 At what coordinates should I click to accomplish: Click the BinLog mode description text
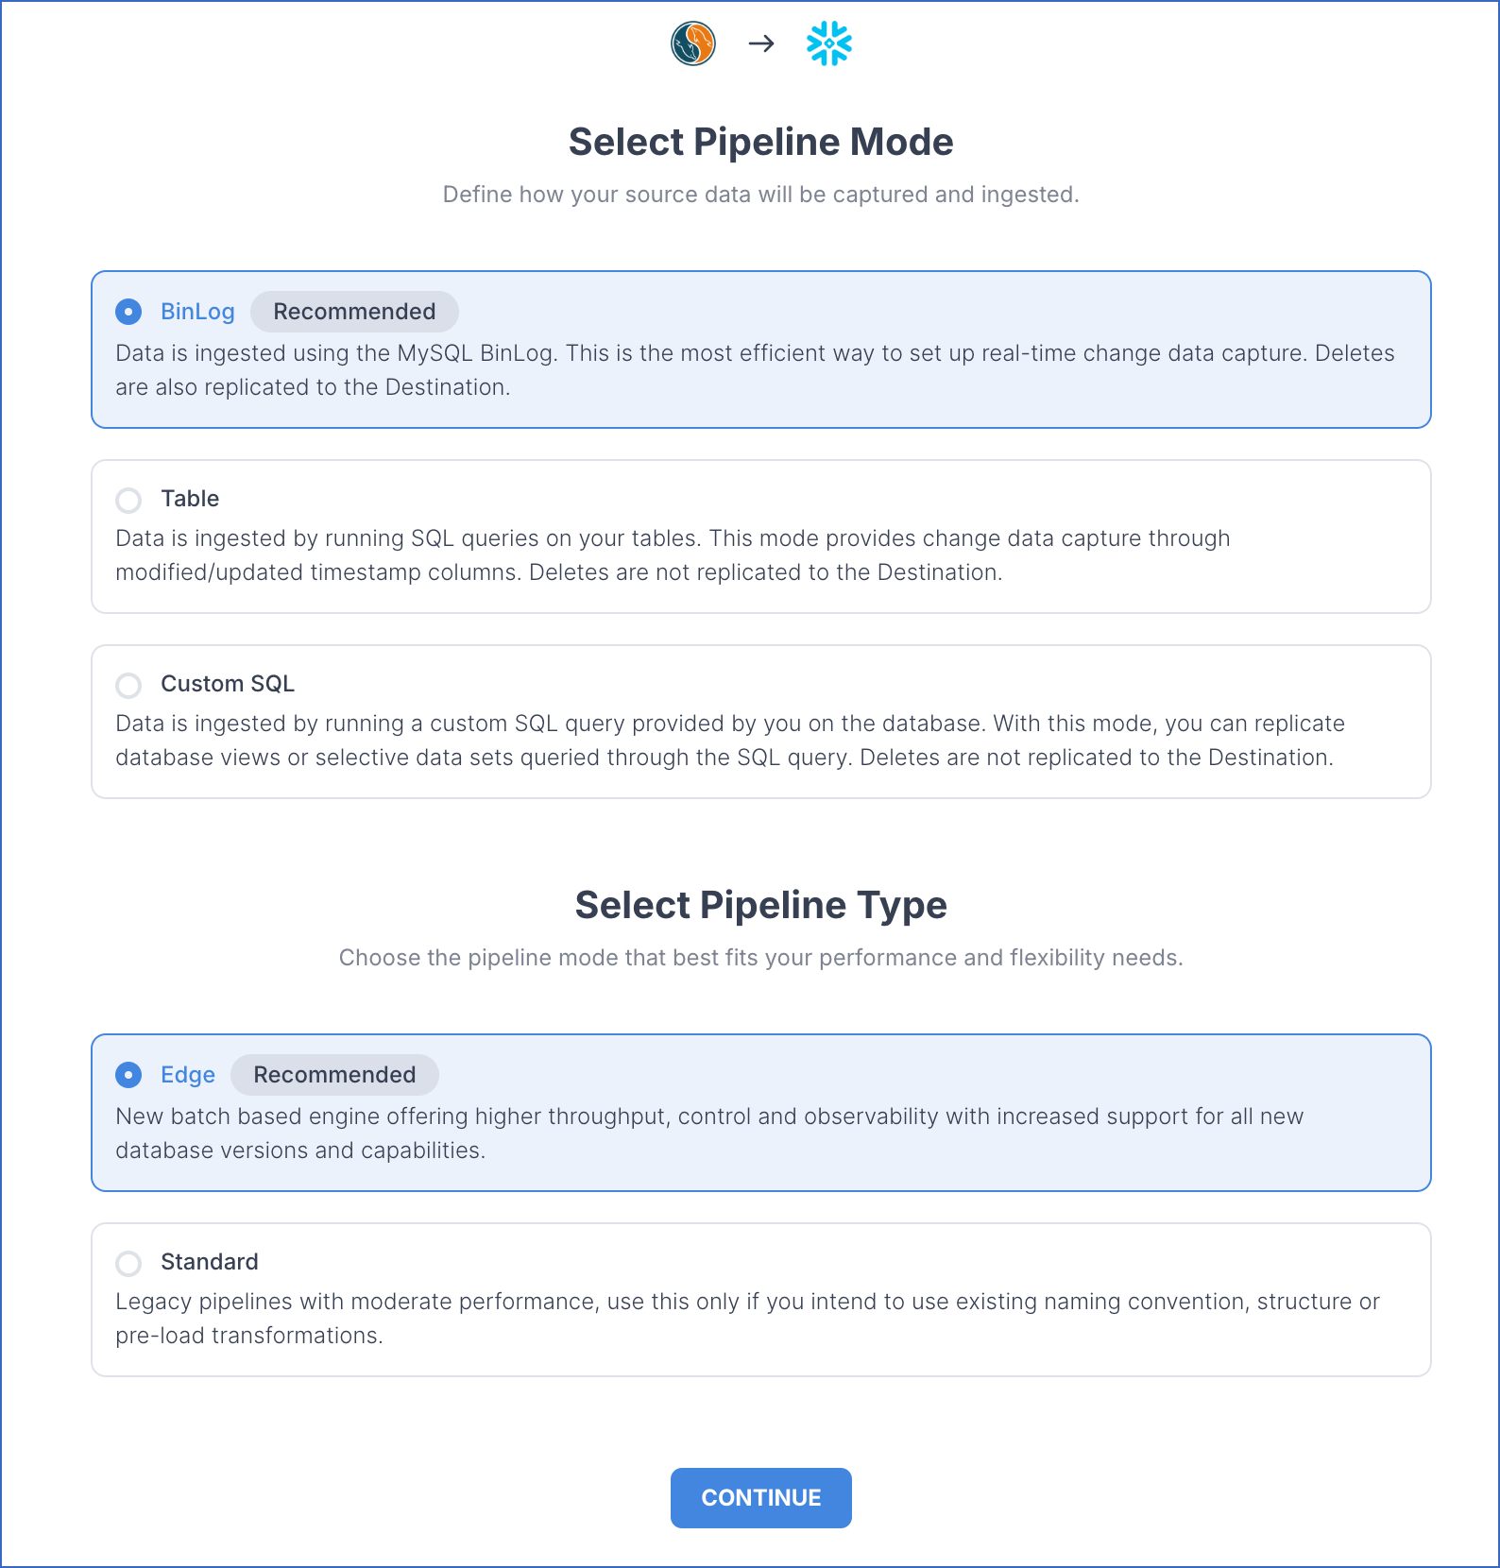point(754,370)
